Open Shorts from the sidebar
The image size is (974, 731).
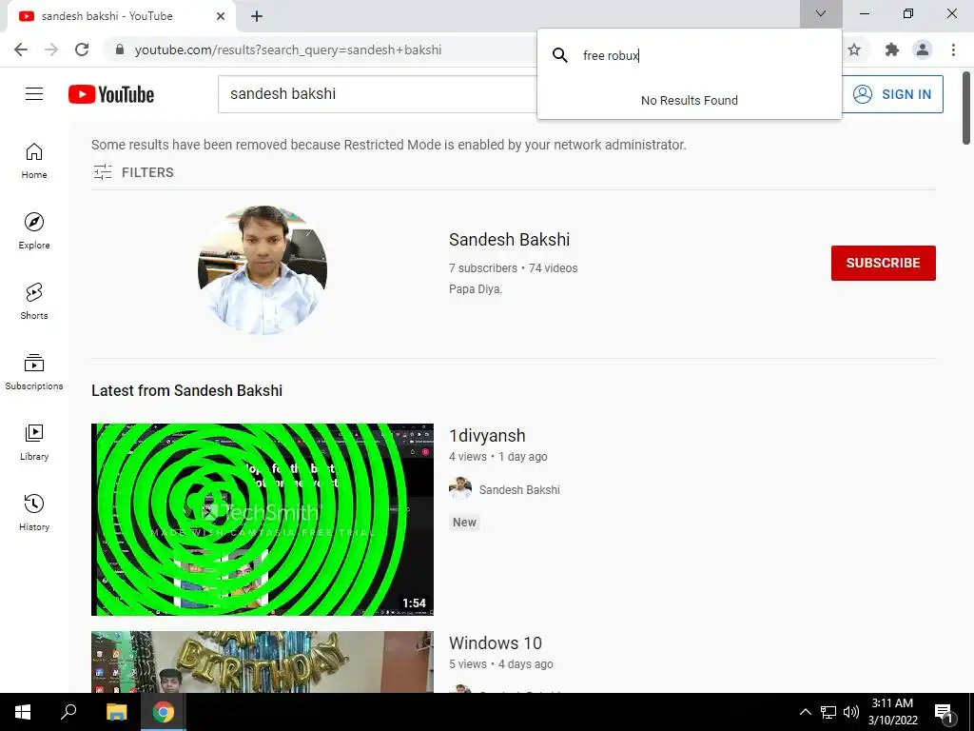click(34, 302)
